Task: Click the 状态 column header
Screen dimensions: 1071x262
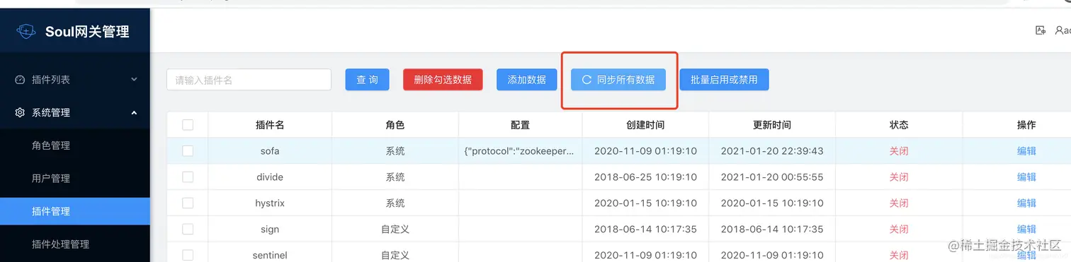Action: pyautogui.click(x=899, y=125)
